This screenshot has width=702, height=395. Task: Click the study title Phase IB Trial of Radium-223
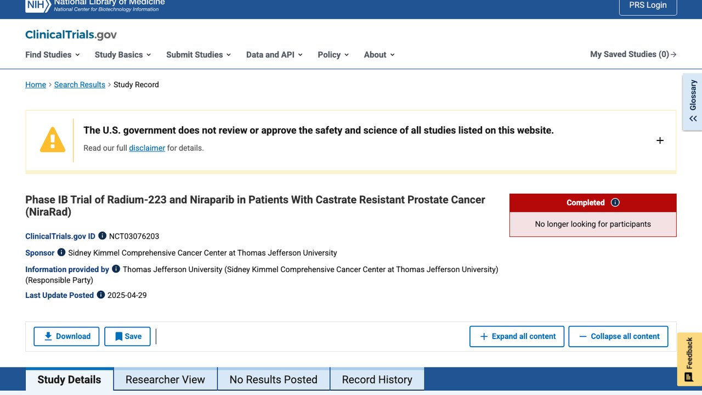point(256,206)
